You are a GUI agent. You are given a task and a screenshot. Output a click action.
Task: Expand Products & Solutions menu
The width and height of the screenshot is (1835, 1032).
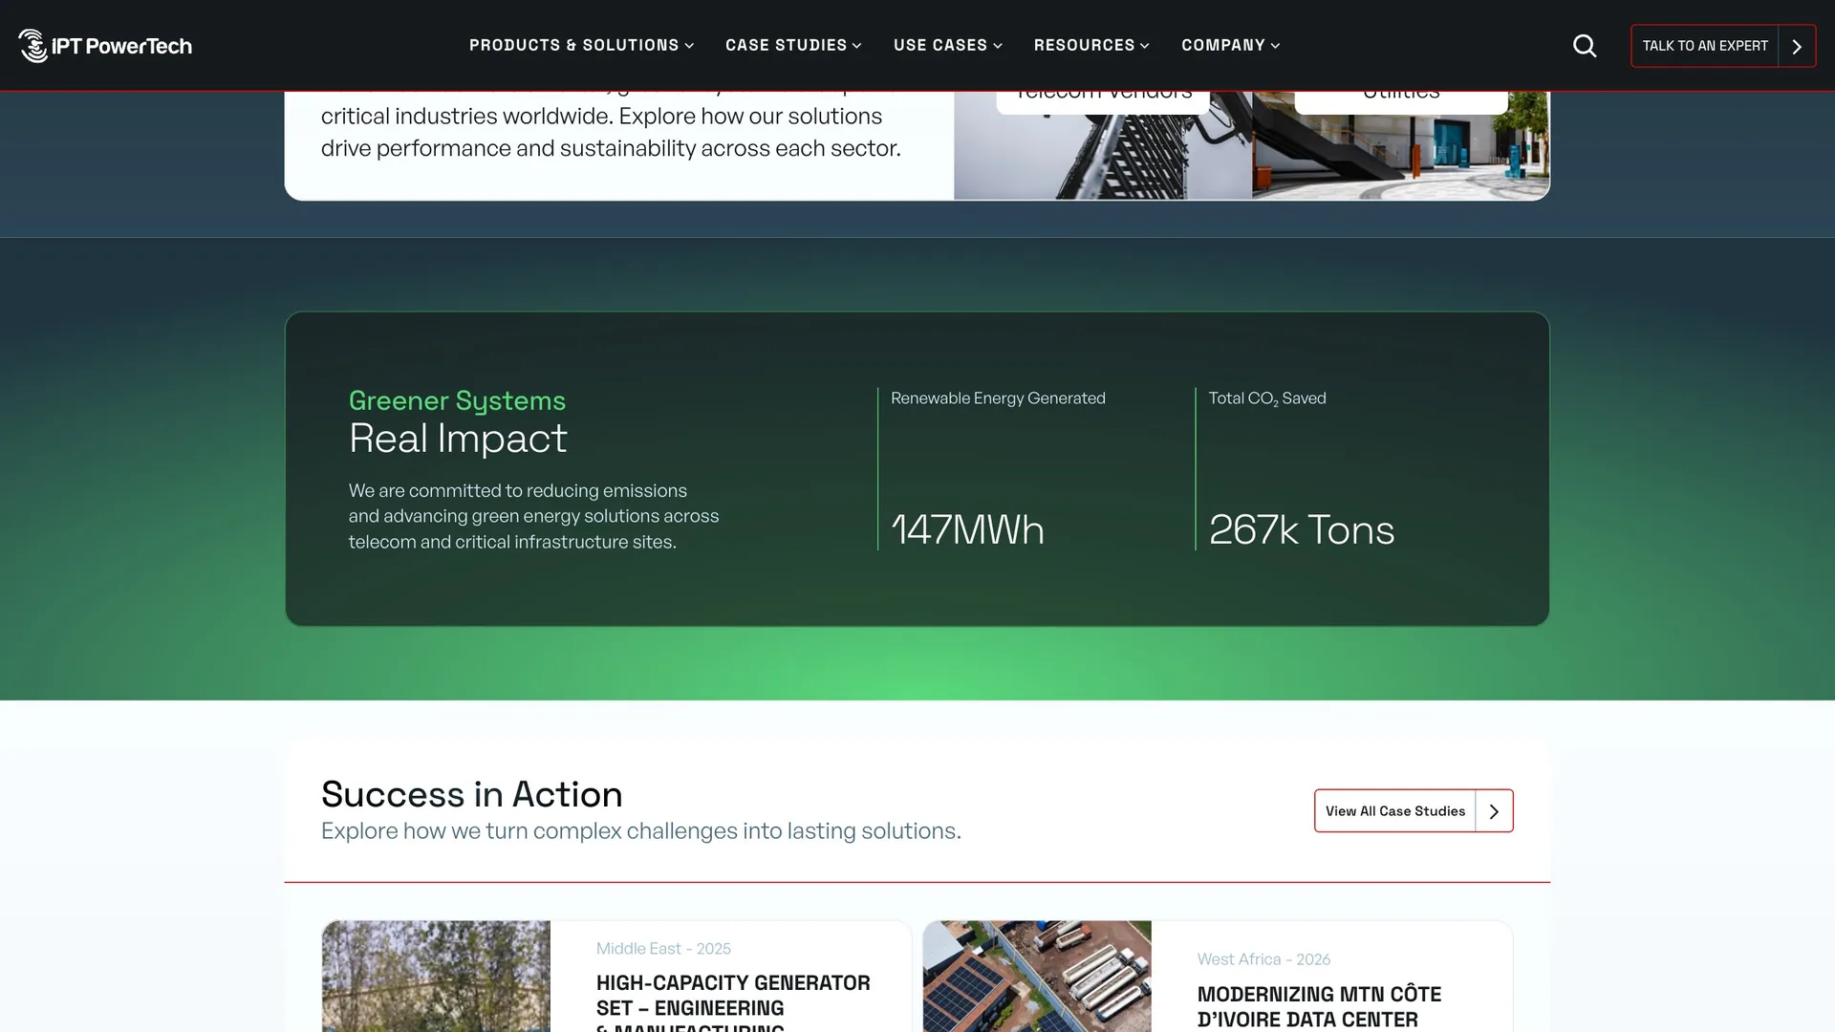[581, 45]
